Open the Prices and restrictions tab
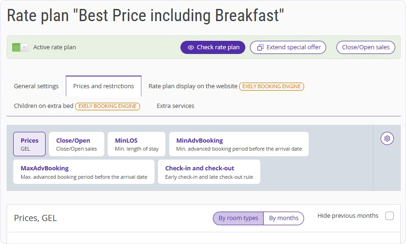This screenshot has width=406, height=244. [x=103, y=86]
